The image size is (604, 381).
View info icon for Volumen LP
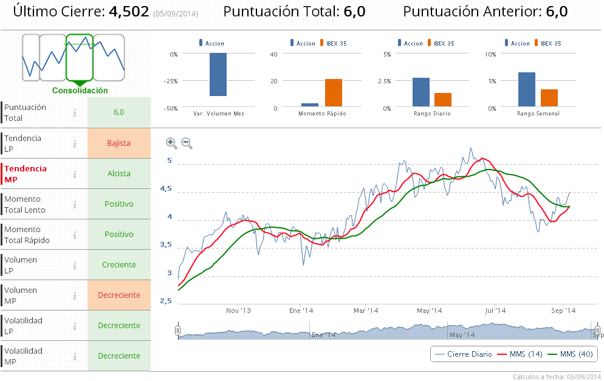75,265
